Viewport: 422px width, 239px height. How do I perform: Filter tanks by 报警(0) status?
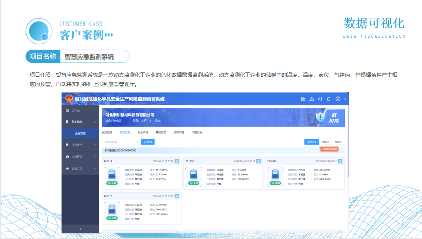click(x=325, y=142)
